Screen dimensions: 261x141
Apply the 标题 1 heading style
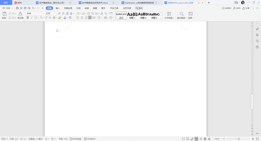point(132,15)
